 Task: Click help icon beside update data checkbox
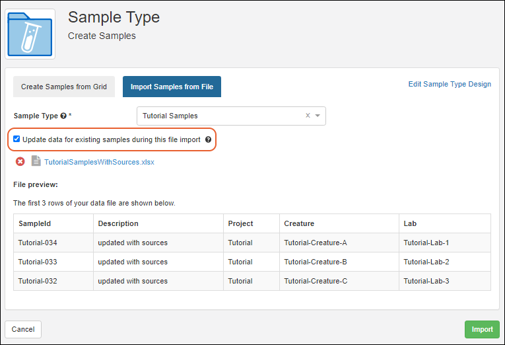tap(208, 140)
